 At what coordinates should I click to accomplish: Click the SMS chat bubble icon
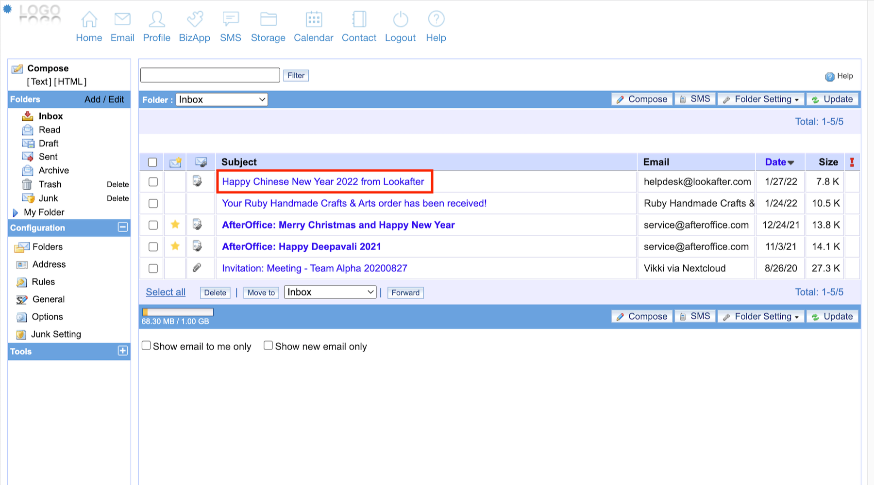pyautogui.click(x=231, y=19)
